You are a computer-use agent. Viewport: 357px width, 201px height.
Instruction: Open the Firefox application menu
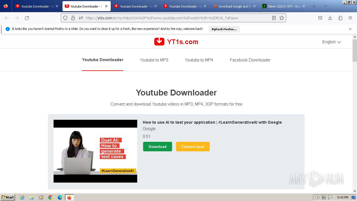click(x=350, y=18)
